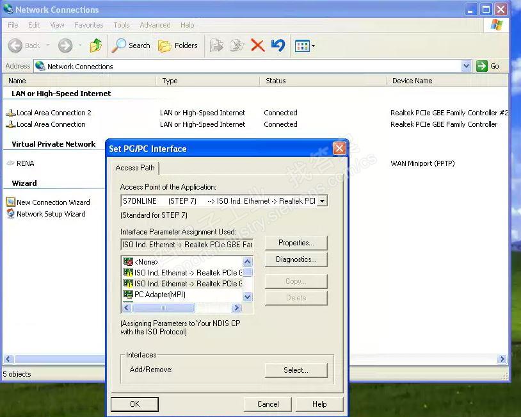Image resolution: width=521 pixels, height=417 pixels.
Task: Click the Copy To toolbar icon
Action: 237,45
